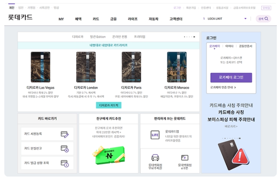
Task: Open the 자동차 menu
Action: (x=153, y=19)
